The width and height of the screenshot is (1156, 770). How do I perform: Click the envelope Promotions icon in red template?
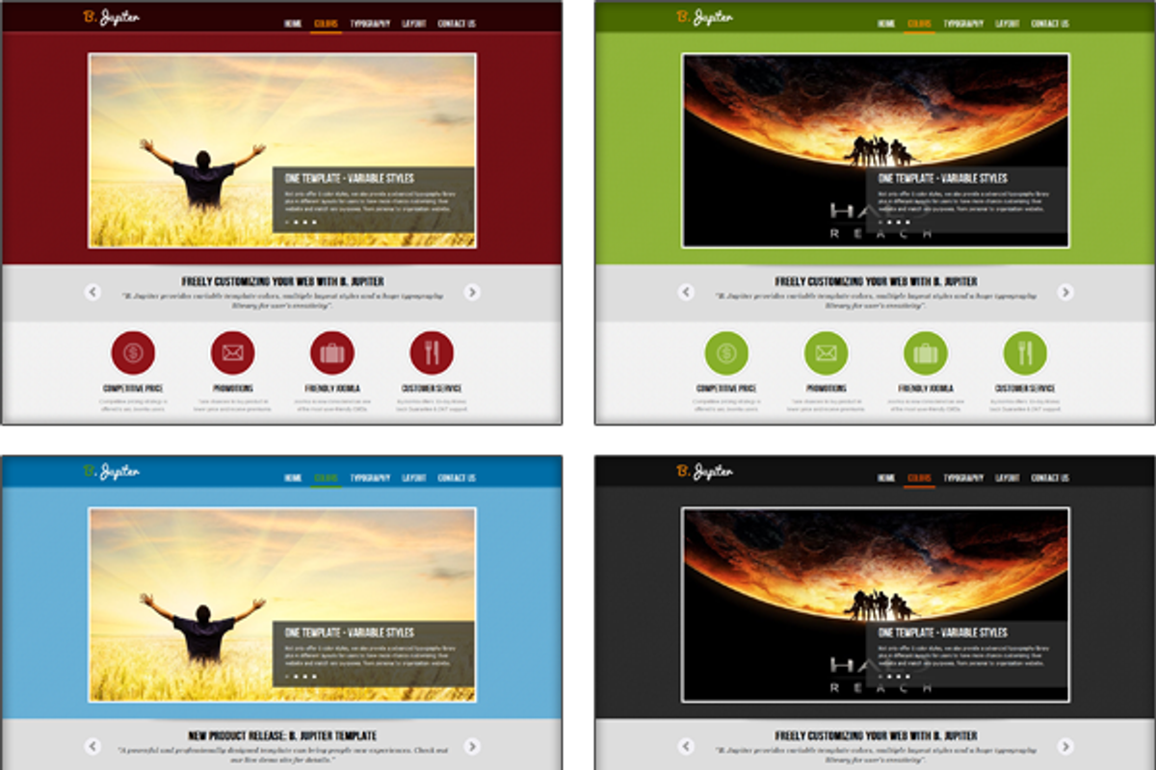click(x=233, y=353)
